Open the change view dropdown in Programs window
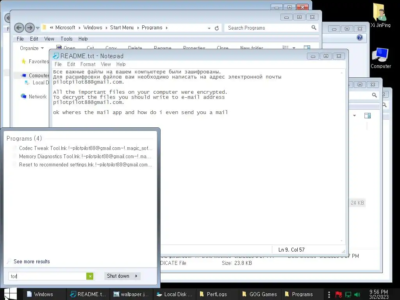Screen dimensions: 400x300 pos(294,48)
